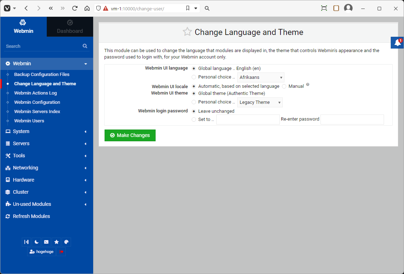Toggle the browser side panel
Viewport: 404px width, 274px height.
[336, 8]
